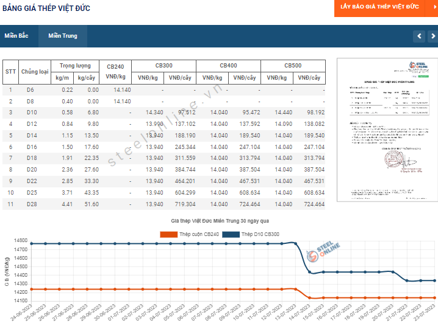This screenshot has width=438, height=323.
Task: Click the kg/cây sub-header
Action: [x=86, y=78]
